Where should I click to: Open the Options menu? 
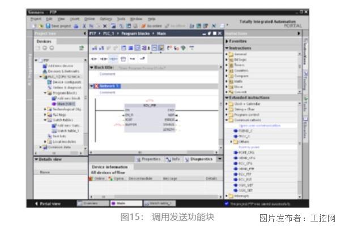pos(105,19)
